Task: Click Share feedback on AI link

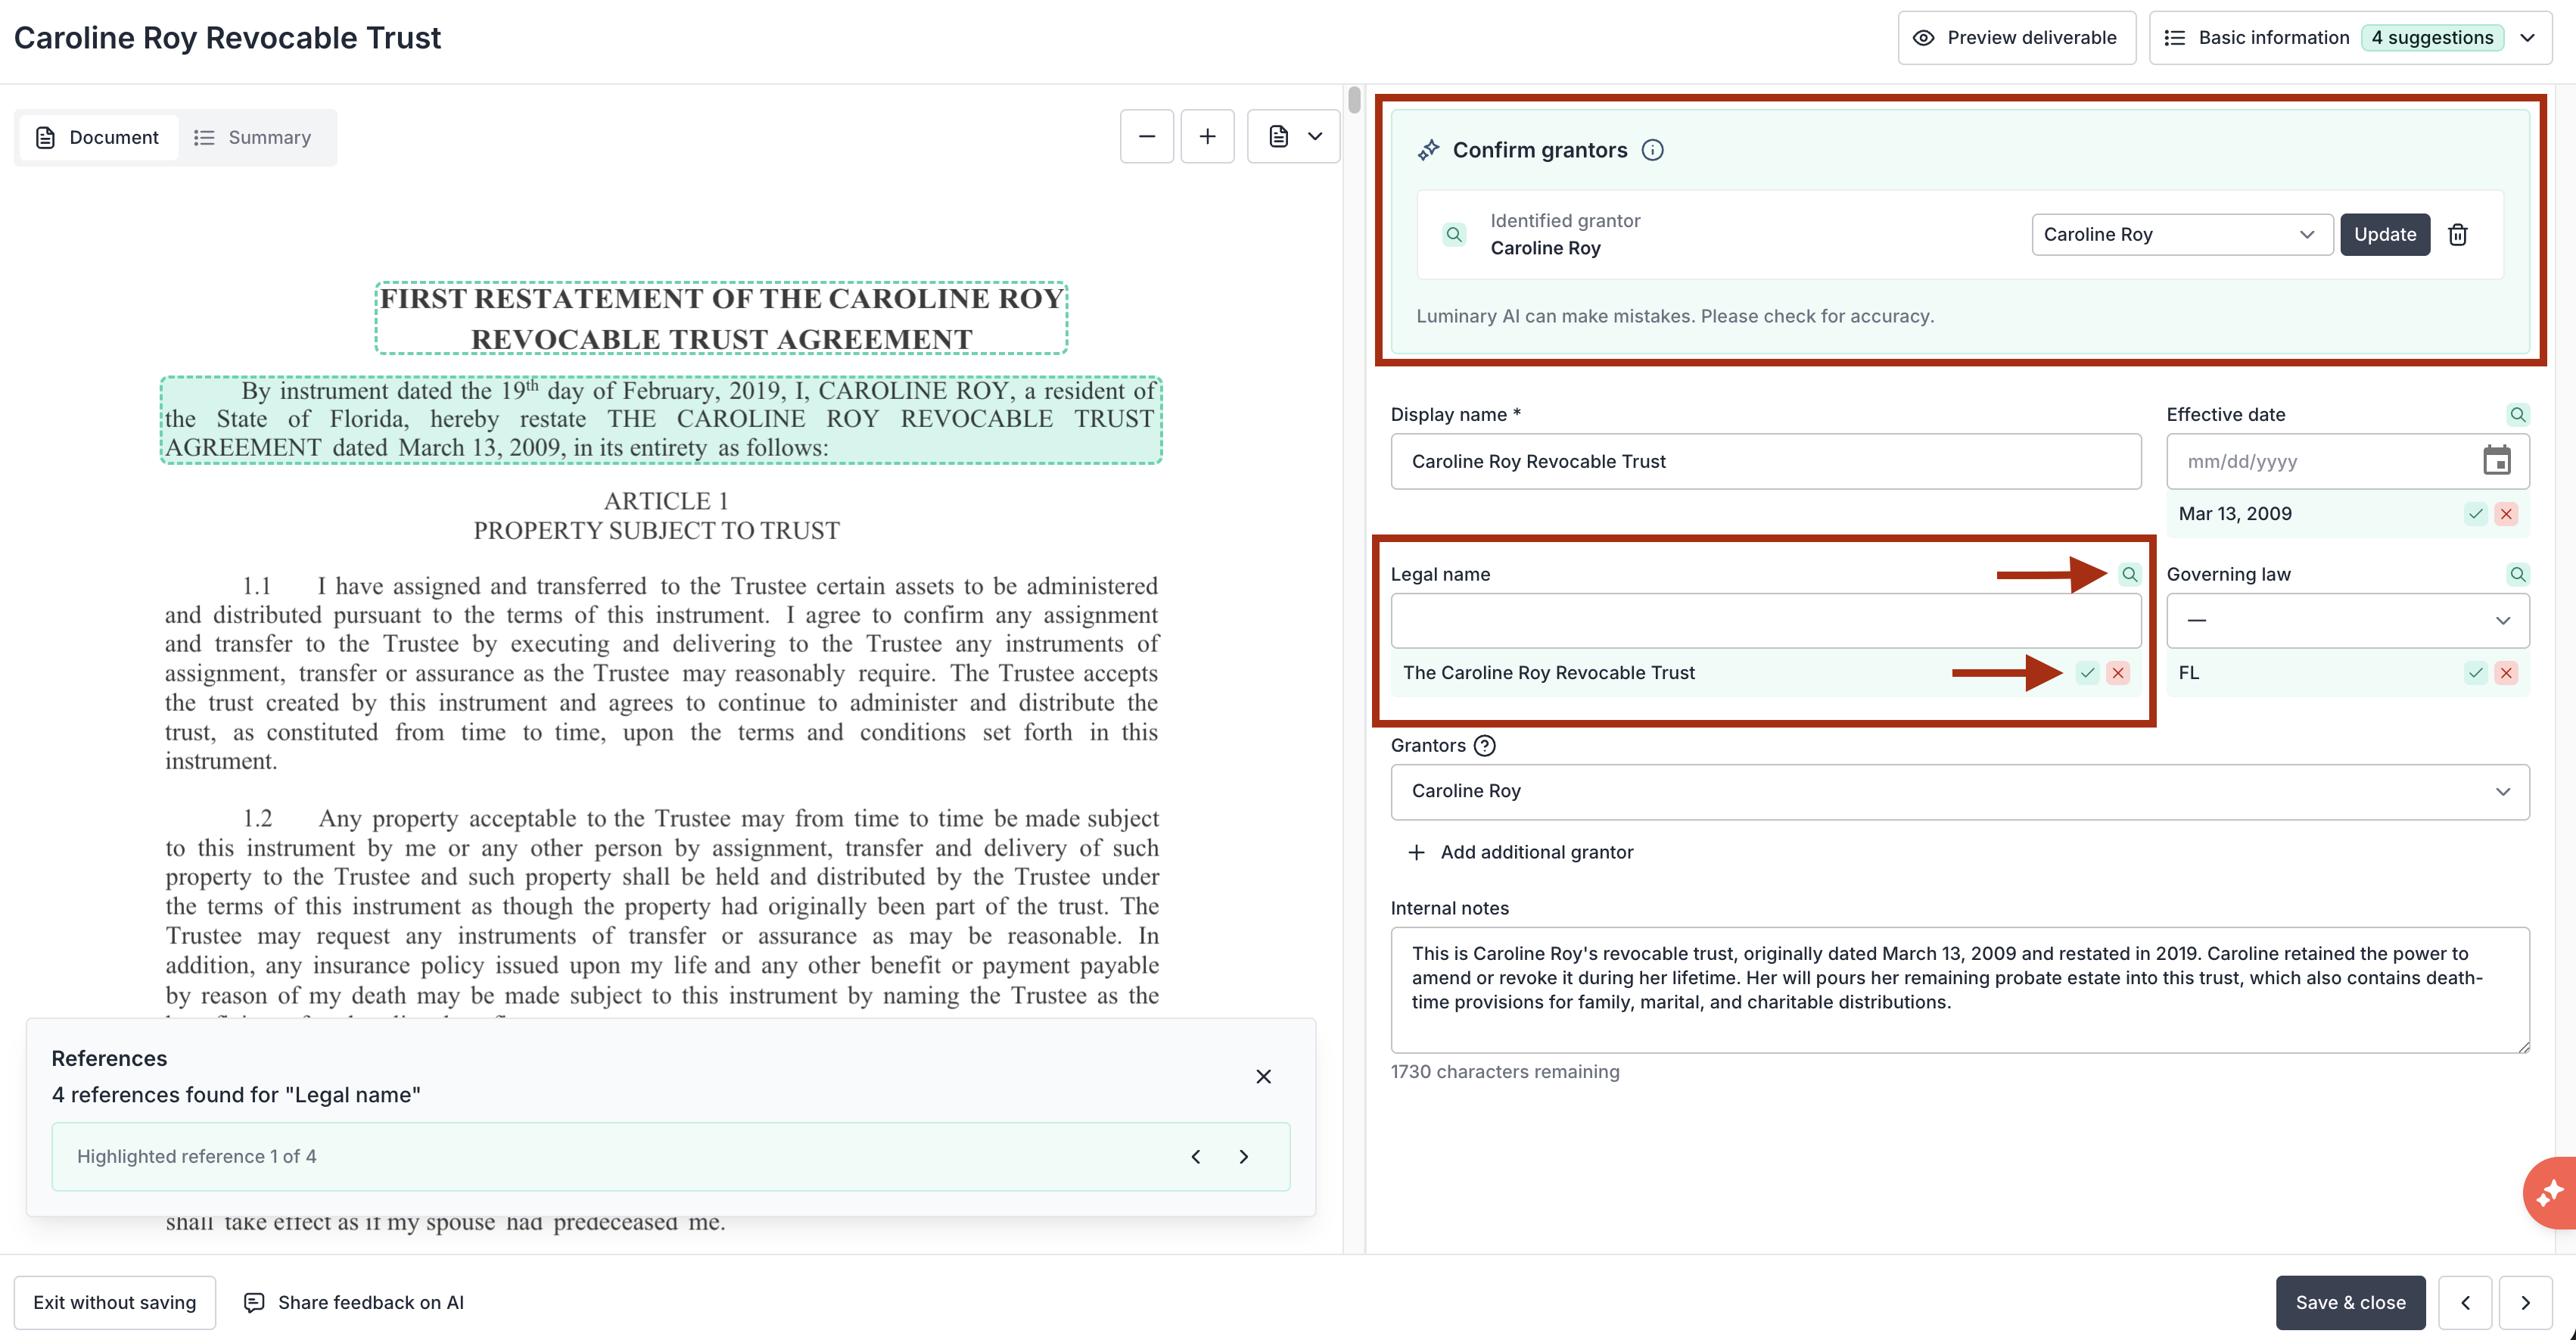Action: pyautogui.click(x=354, y=1303)
